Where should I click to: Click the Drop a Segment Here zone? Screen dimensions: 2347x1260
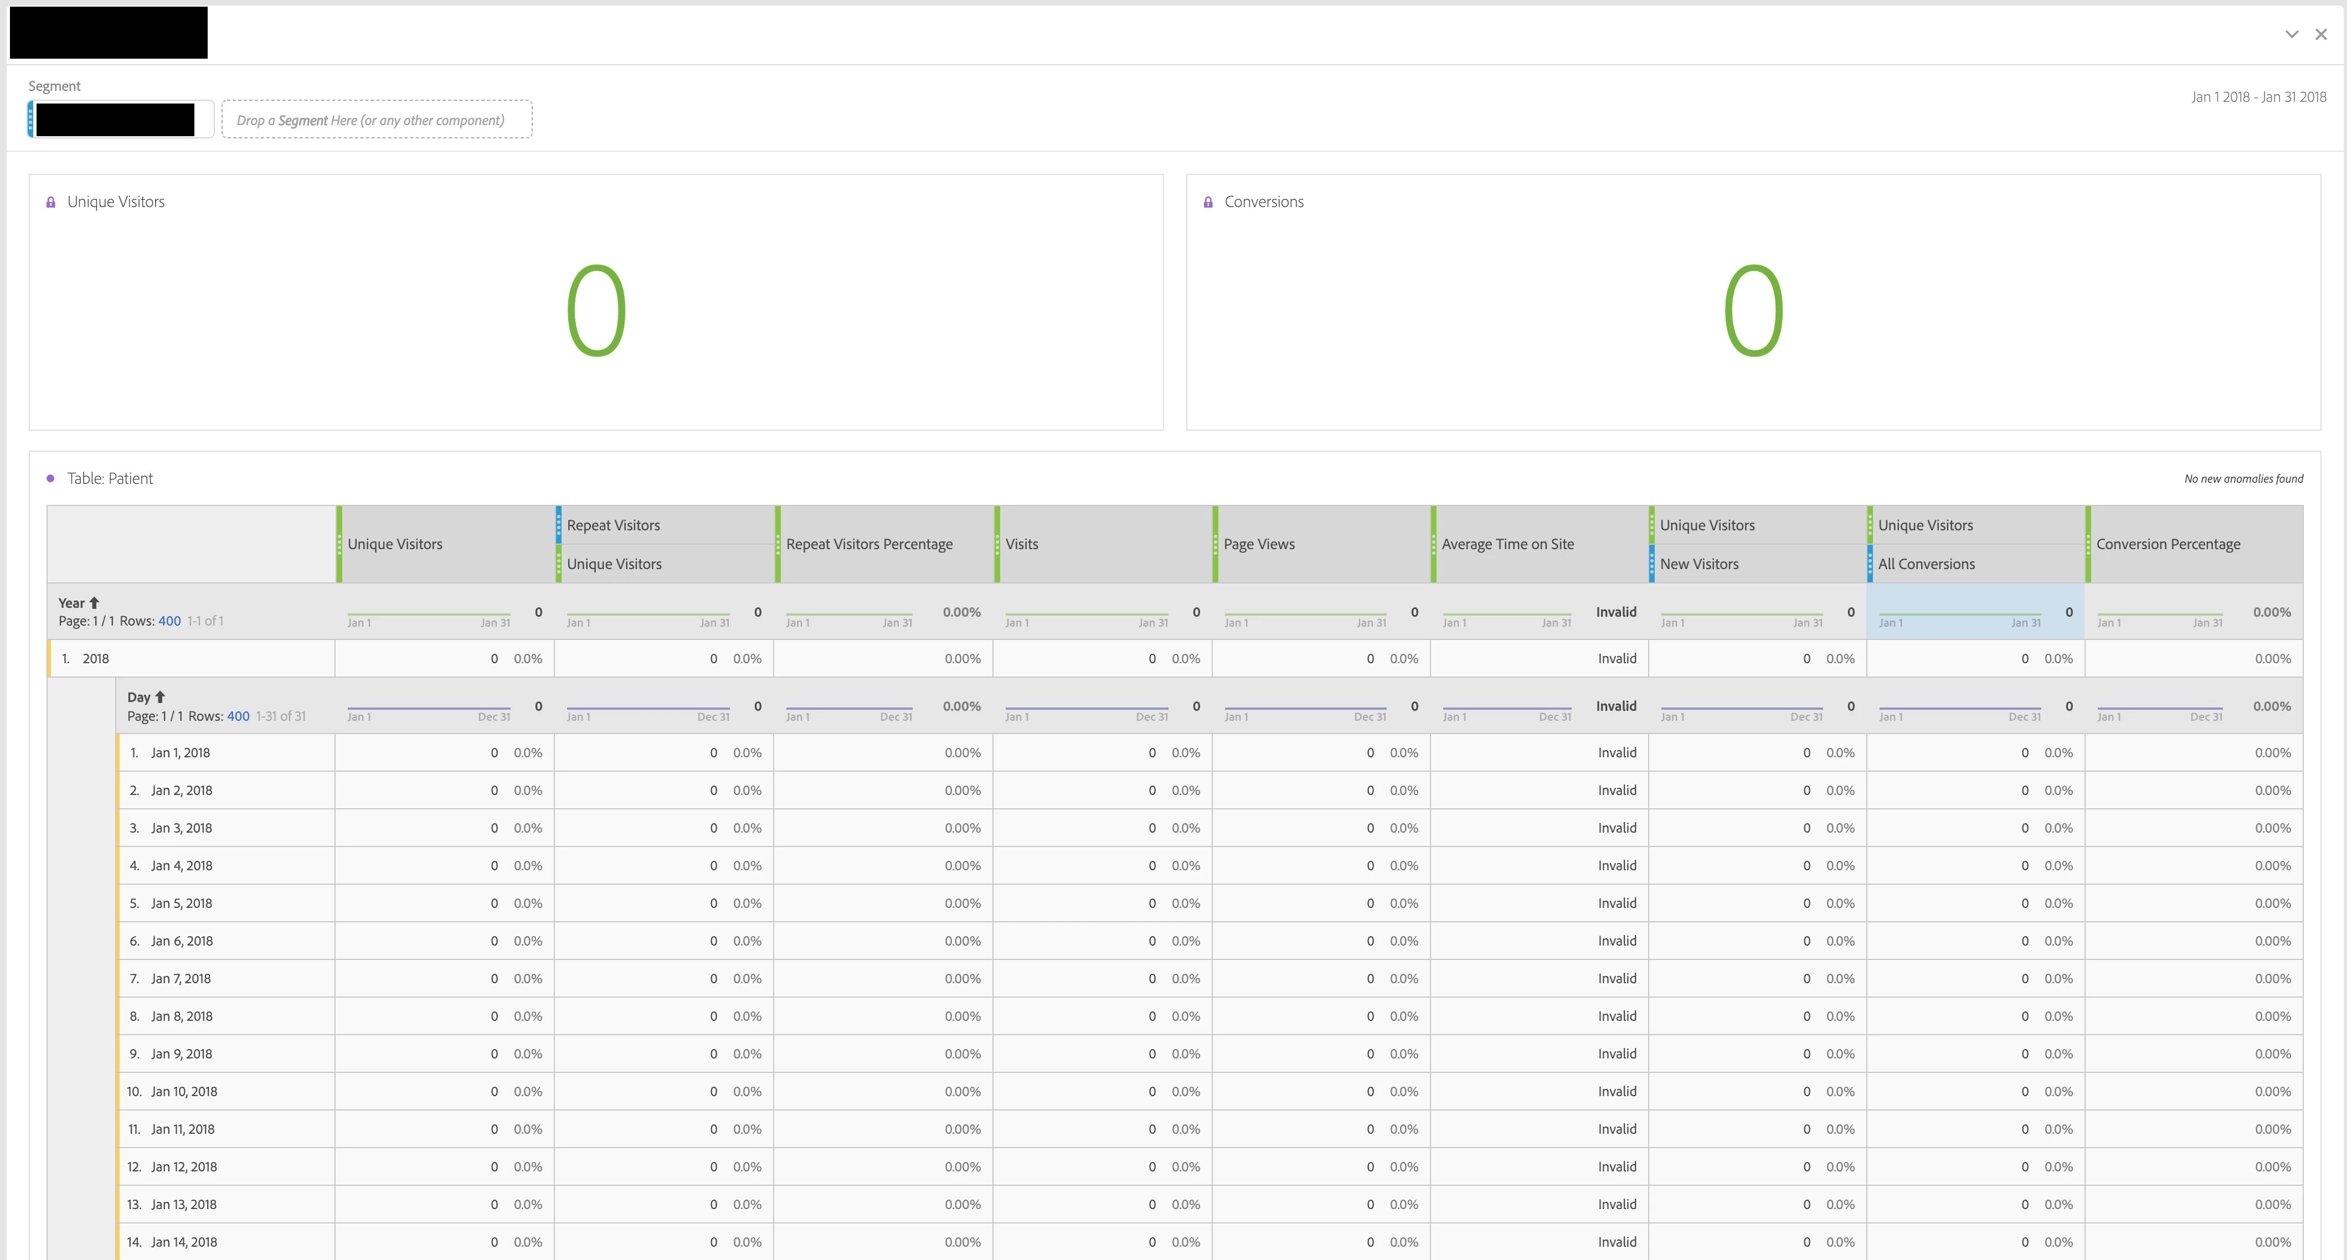tap(376, 120)
